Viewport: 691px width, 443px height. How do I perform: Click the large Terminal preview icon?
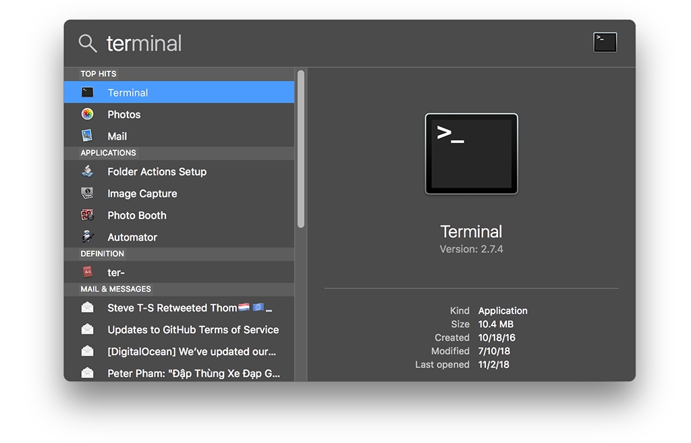coord(471,154)
